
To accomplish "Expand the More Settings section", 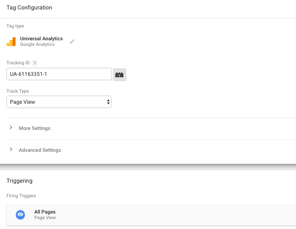I will tap(34, 128).
